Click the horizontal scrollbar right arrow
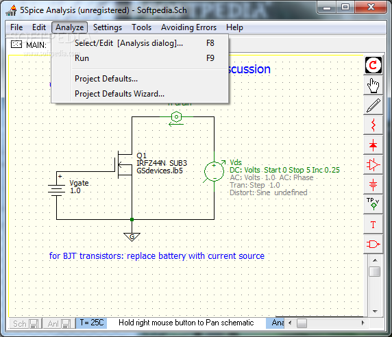 [x=363, y=323]
